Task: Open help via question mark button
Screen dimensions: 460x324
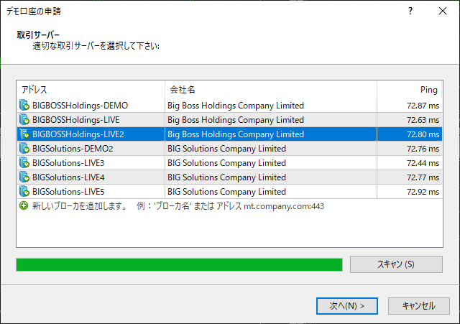Action: (410, 11)
